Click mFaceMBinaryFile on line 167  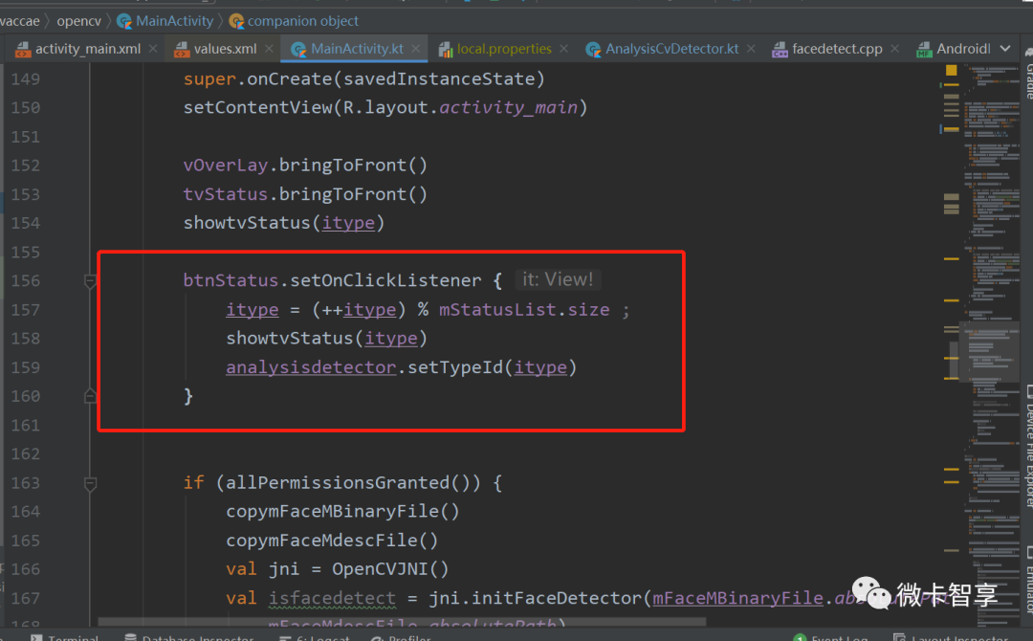pyautogui.click(x=737, y=598)
